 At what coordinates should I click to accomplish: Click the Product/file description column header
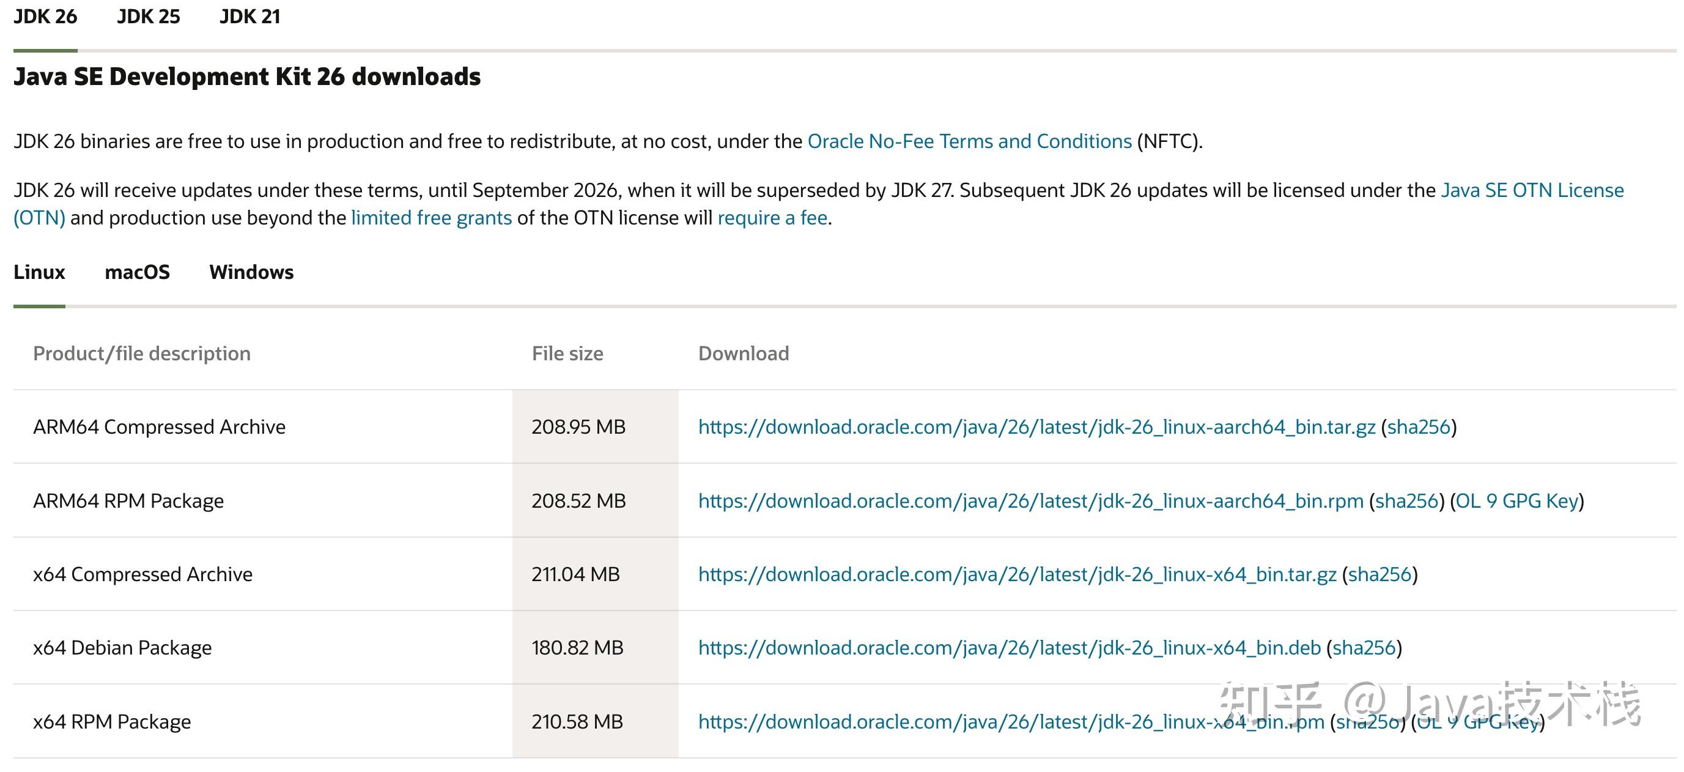(x=142, y=354)
